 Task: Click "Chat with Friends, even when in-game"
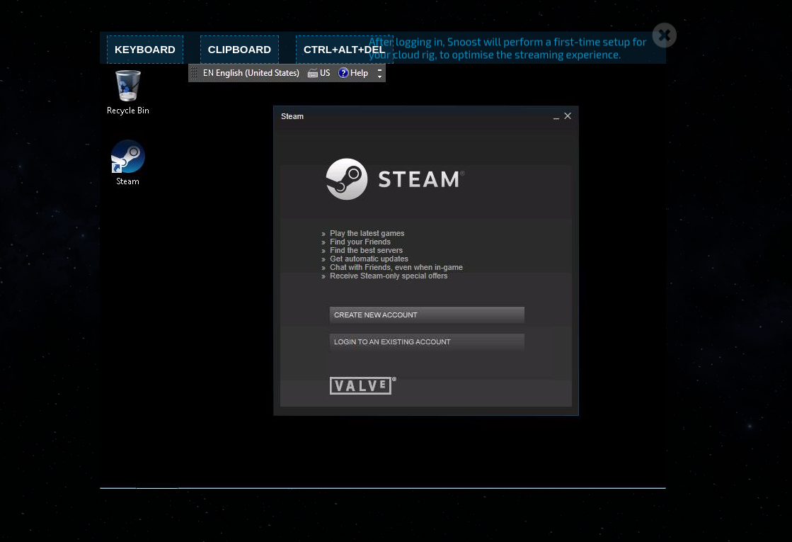[396, 268]
